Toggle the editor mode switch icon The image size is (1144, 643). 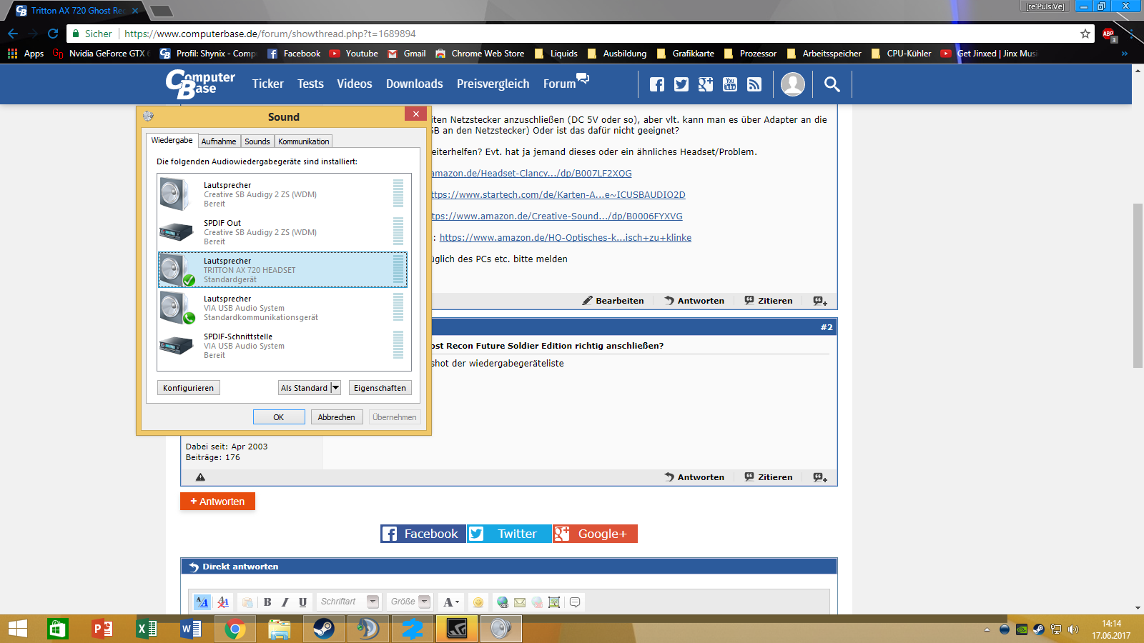[202, 602]
